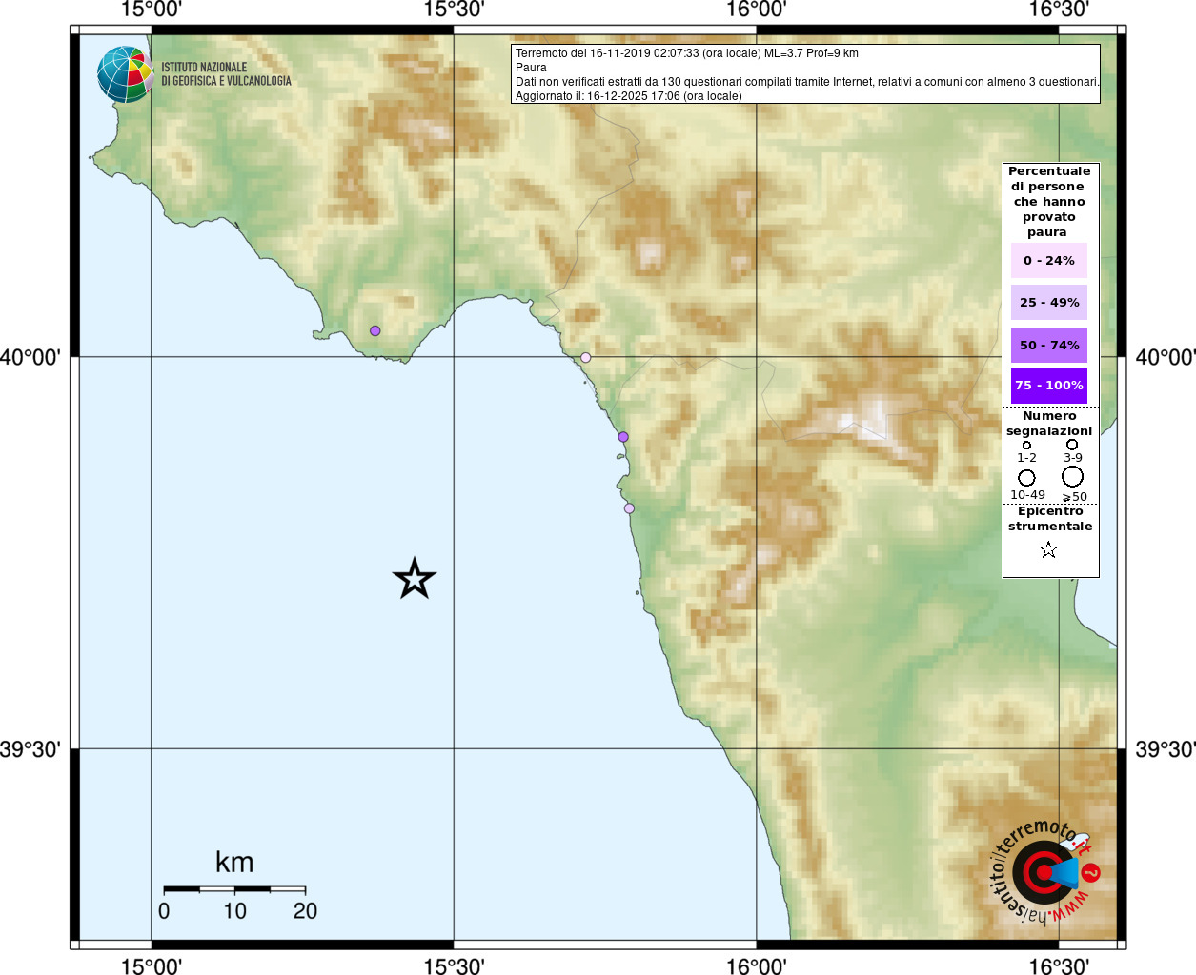Image resolution: width=1196 pixels, height=975 pixels.
Task: Click the top 16°00' longitude label
Action: click(757, 10)
